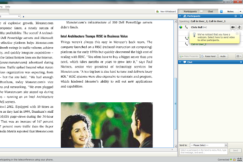
Task: Collapse the Chat panel with its triangle
Action: 180,62
